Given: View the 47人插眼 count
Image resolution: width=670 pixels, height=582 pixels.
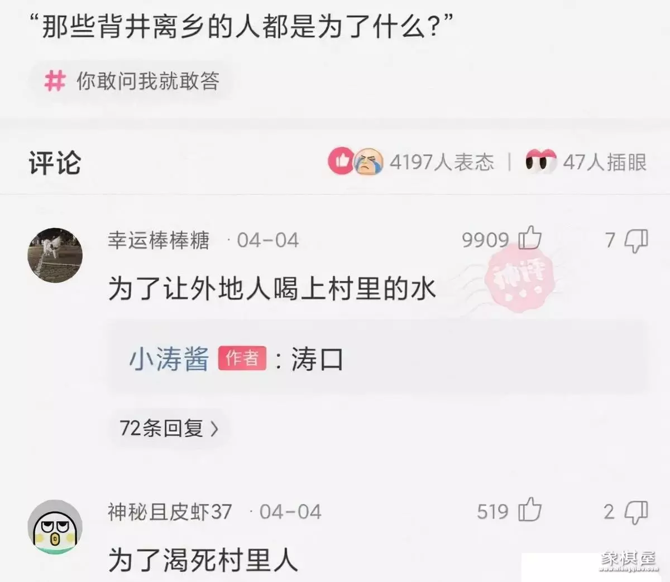Looking at the screenshot, I should (605, 162).
